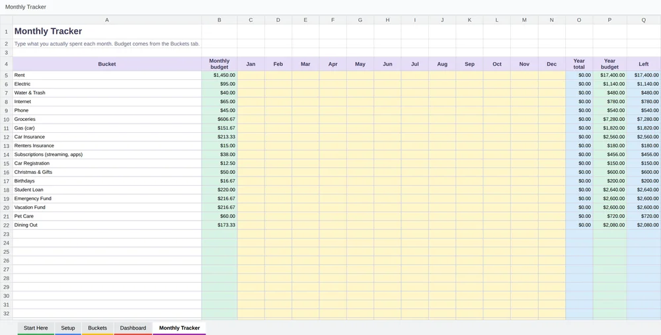Click the Year total heading cell
The image size is (661, 335).
pyautogui.click(x=579, y=64)
